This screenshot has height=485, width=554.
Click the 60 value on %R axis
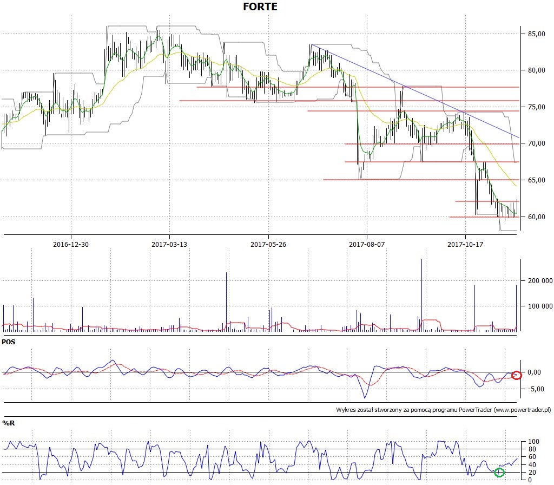click(532, 457)
